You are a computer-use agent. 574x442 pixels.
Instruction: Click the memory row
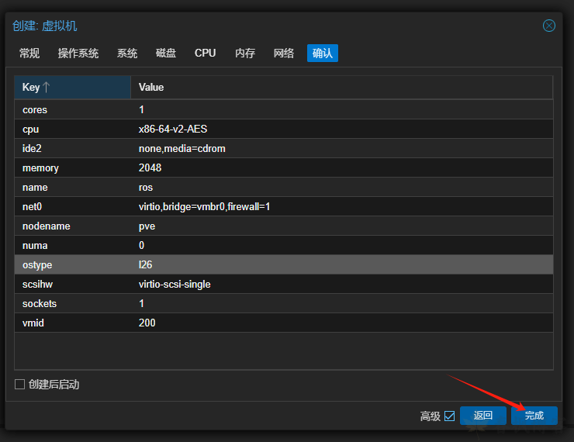click(x=283, y=168)
